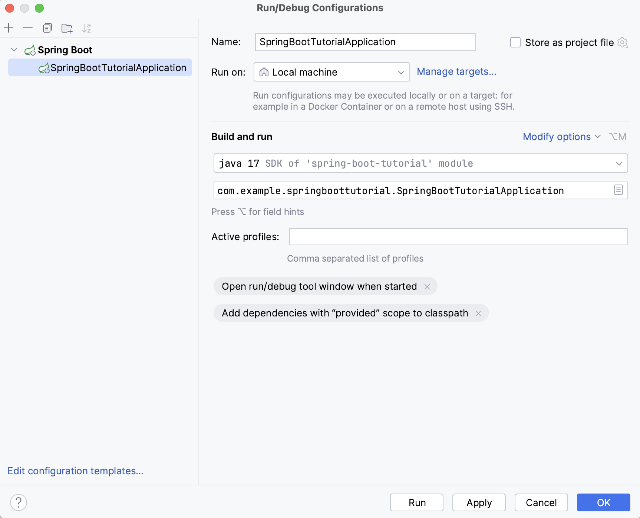Open the Run on target dropdown
Screen dimensions: 640x518
tap(401, 72)
